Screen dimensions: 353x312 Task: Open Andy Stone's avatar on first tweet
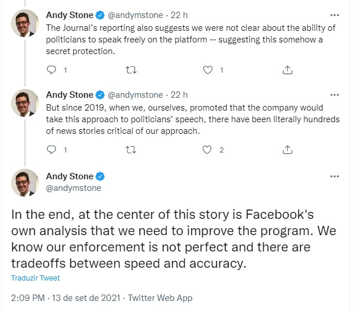25,23
